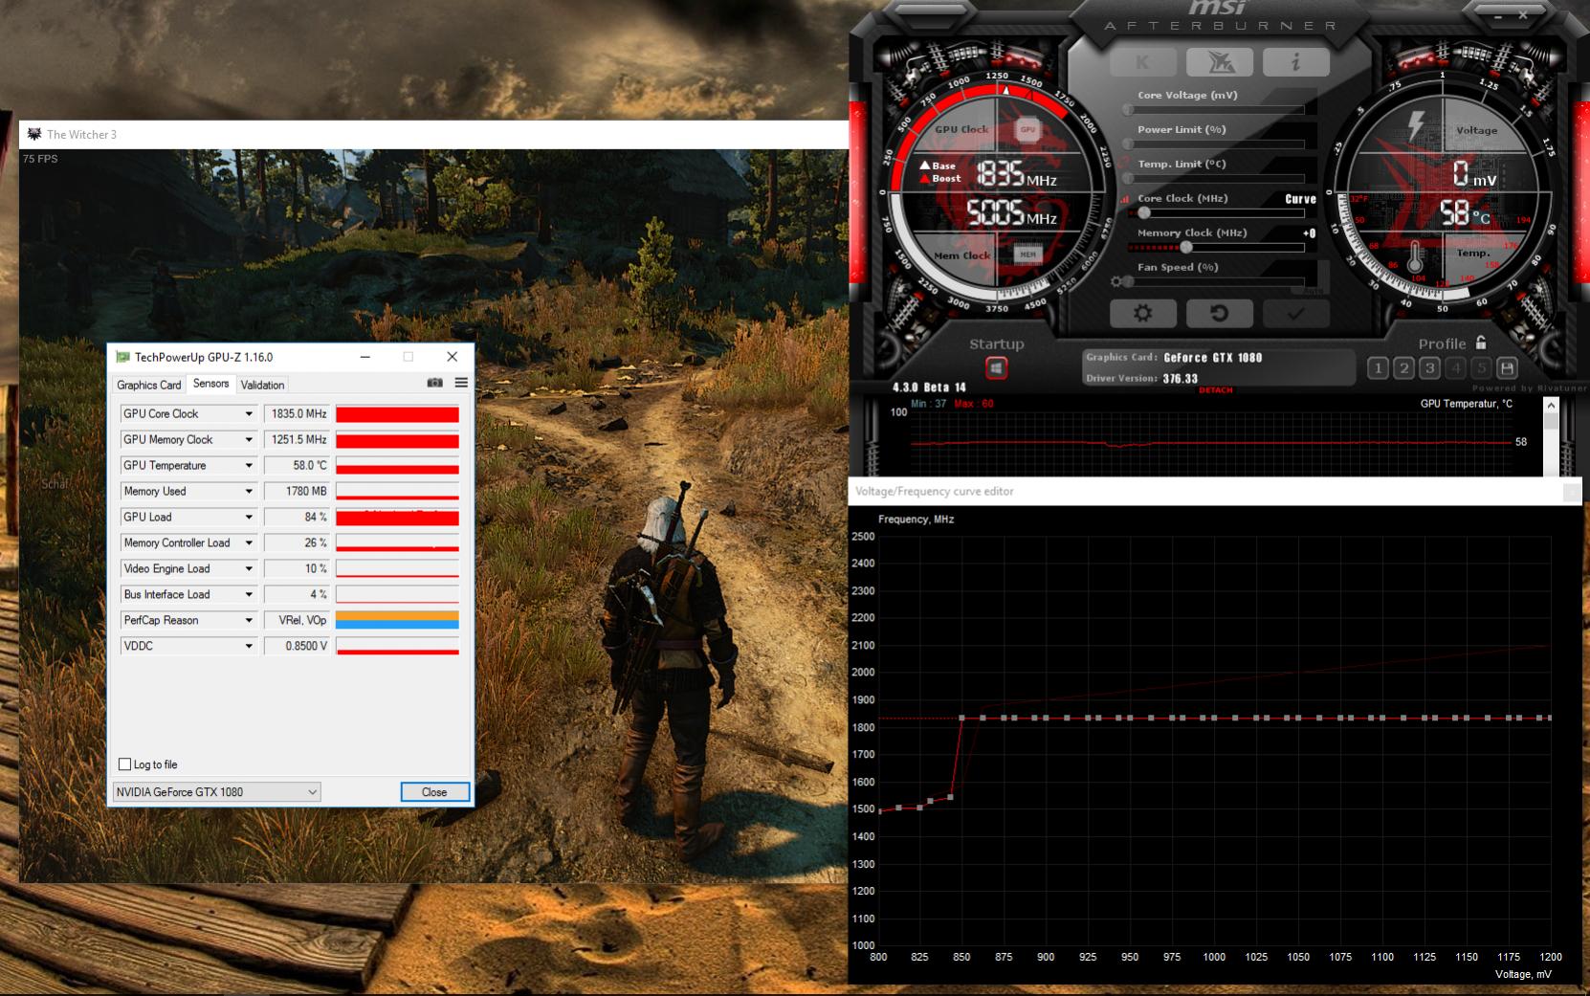The width and height of the screenshot is (1590, 996).
Task: Click the VRel, VOp value field
Action: (297, 621)
